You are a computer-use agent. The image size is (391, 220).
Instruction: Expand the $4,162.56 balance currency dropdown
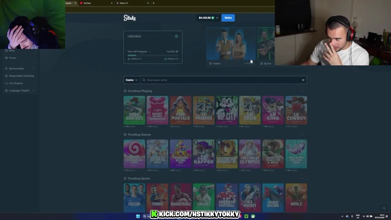pos(217,18)
